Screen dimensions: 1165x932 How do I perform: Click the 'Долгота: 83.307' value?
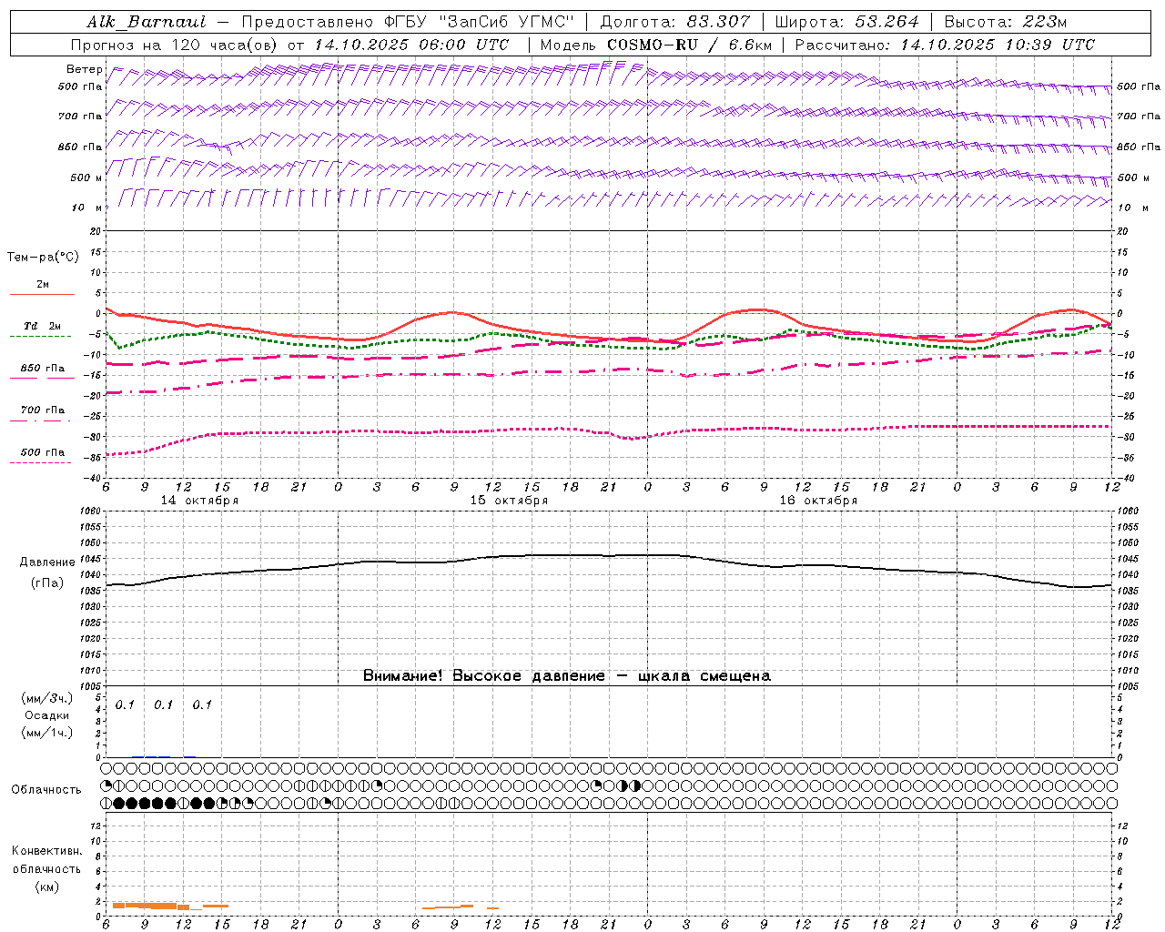point(675,22)
